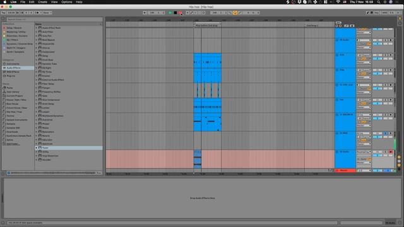Toggle the browser show/hide button

pos(3,19)
